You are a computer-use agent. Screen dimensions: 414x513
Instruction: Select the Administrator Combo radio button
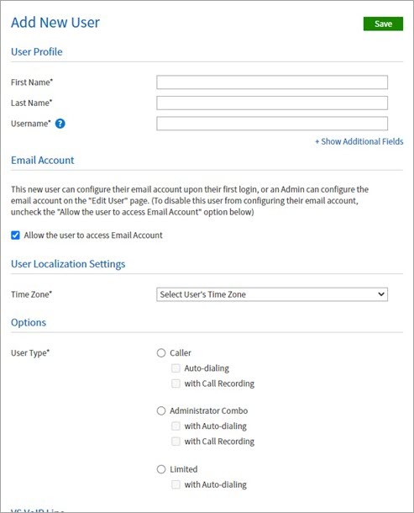tap(161, 411)
